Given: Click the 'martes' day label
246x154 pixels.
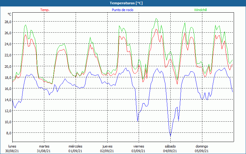Looking at the screenshot, I should [44, 146].
